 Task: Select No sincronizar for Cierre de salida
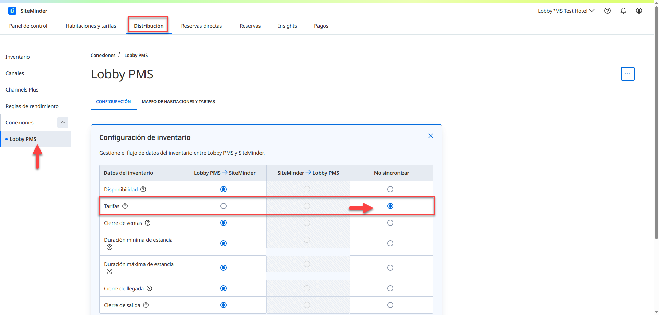(390, 305)
